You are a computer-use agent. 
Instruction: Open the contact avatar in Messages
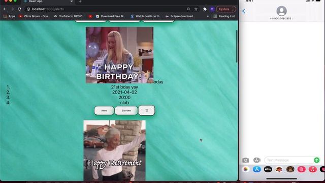(x=281, y=11)
